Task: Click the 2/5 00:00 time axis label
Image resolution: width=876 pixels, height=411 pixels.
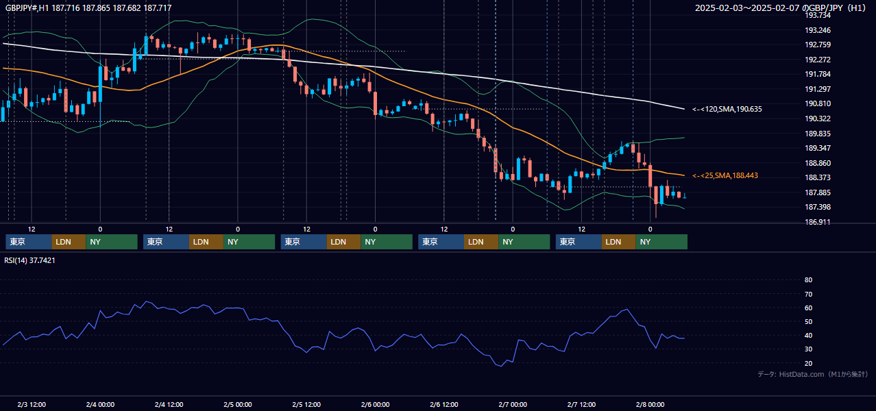Action: [238, 405]
